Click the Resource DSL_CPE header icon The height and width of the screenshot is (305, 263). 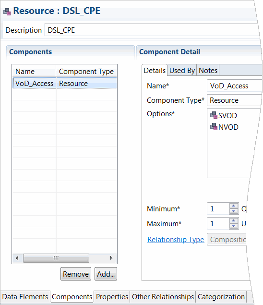tap(7, 12)
